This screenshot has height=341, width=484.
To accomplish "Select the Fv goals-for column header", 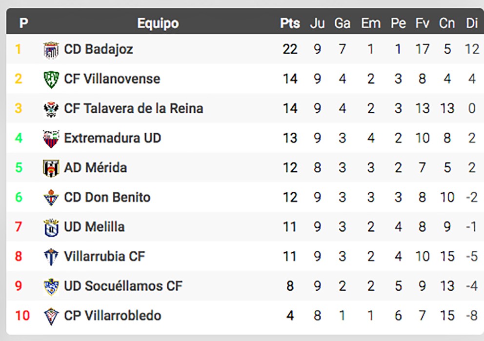I will click(x=422, y=23).
